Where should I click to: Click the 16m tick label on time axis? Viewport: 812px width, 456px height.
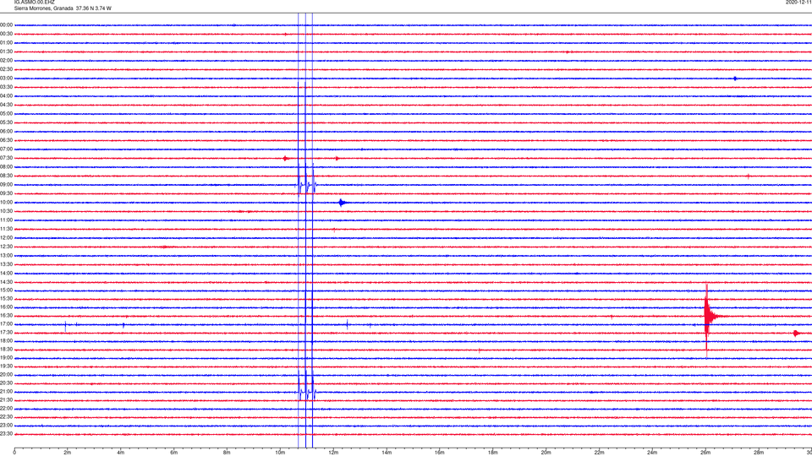[x=440, y=453]
